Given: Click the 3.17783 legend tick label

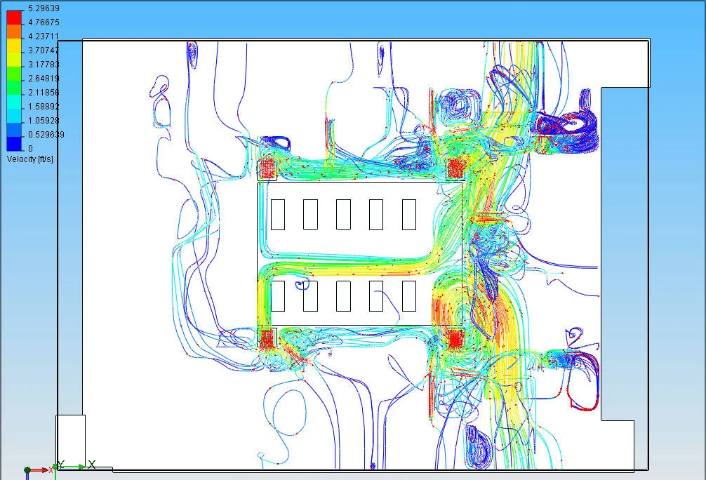Looking at the screenshot, I should [x=44, y=64].
